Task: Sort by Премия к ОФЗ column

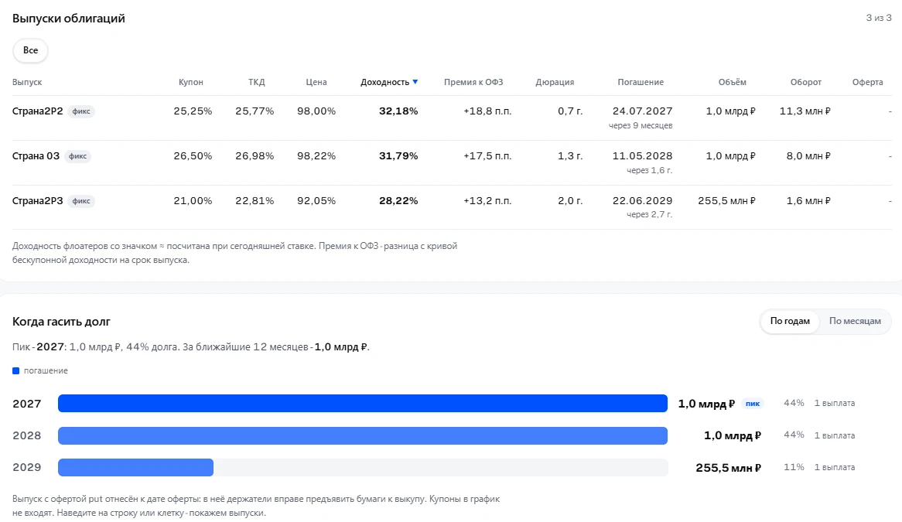Action: (473, 82)
